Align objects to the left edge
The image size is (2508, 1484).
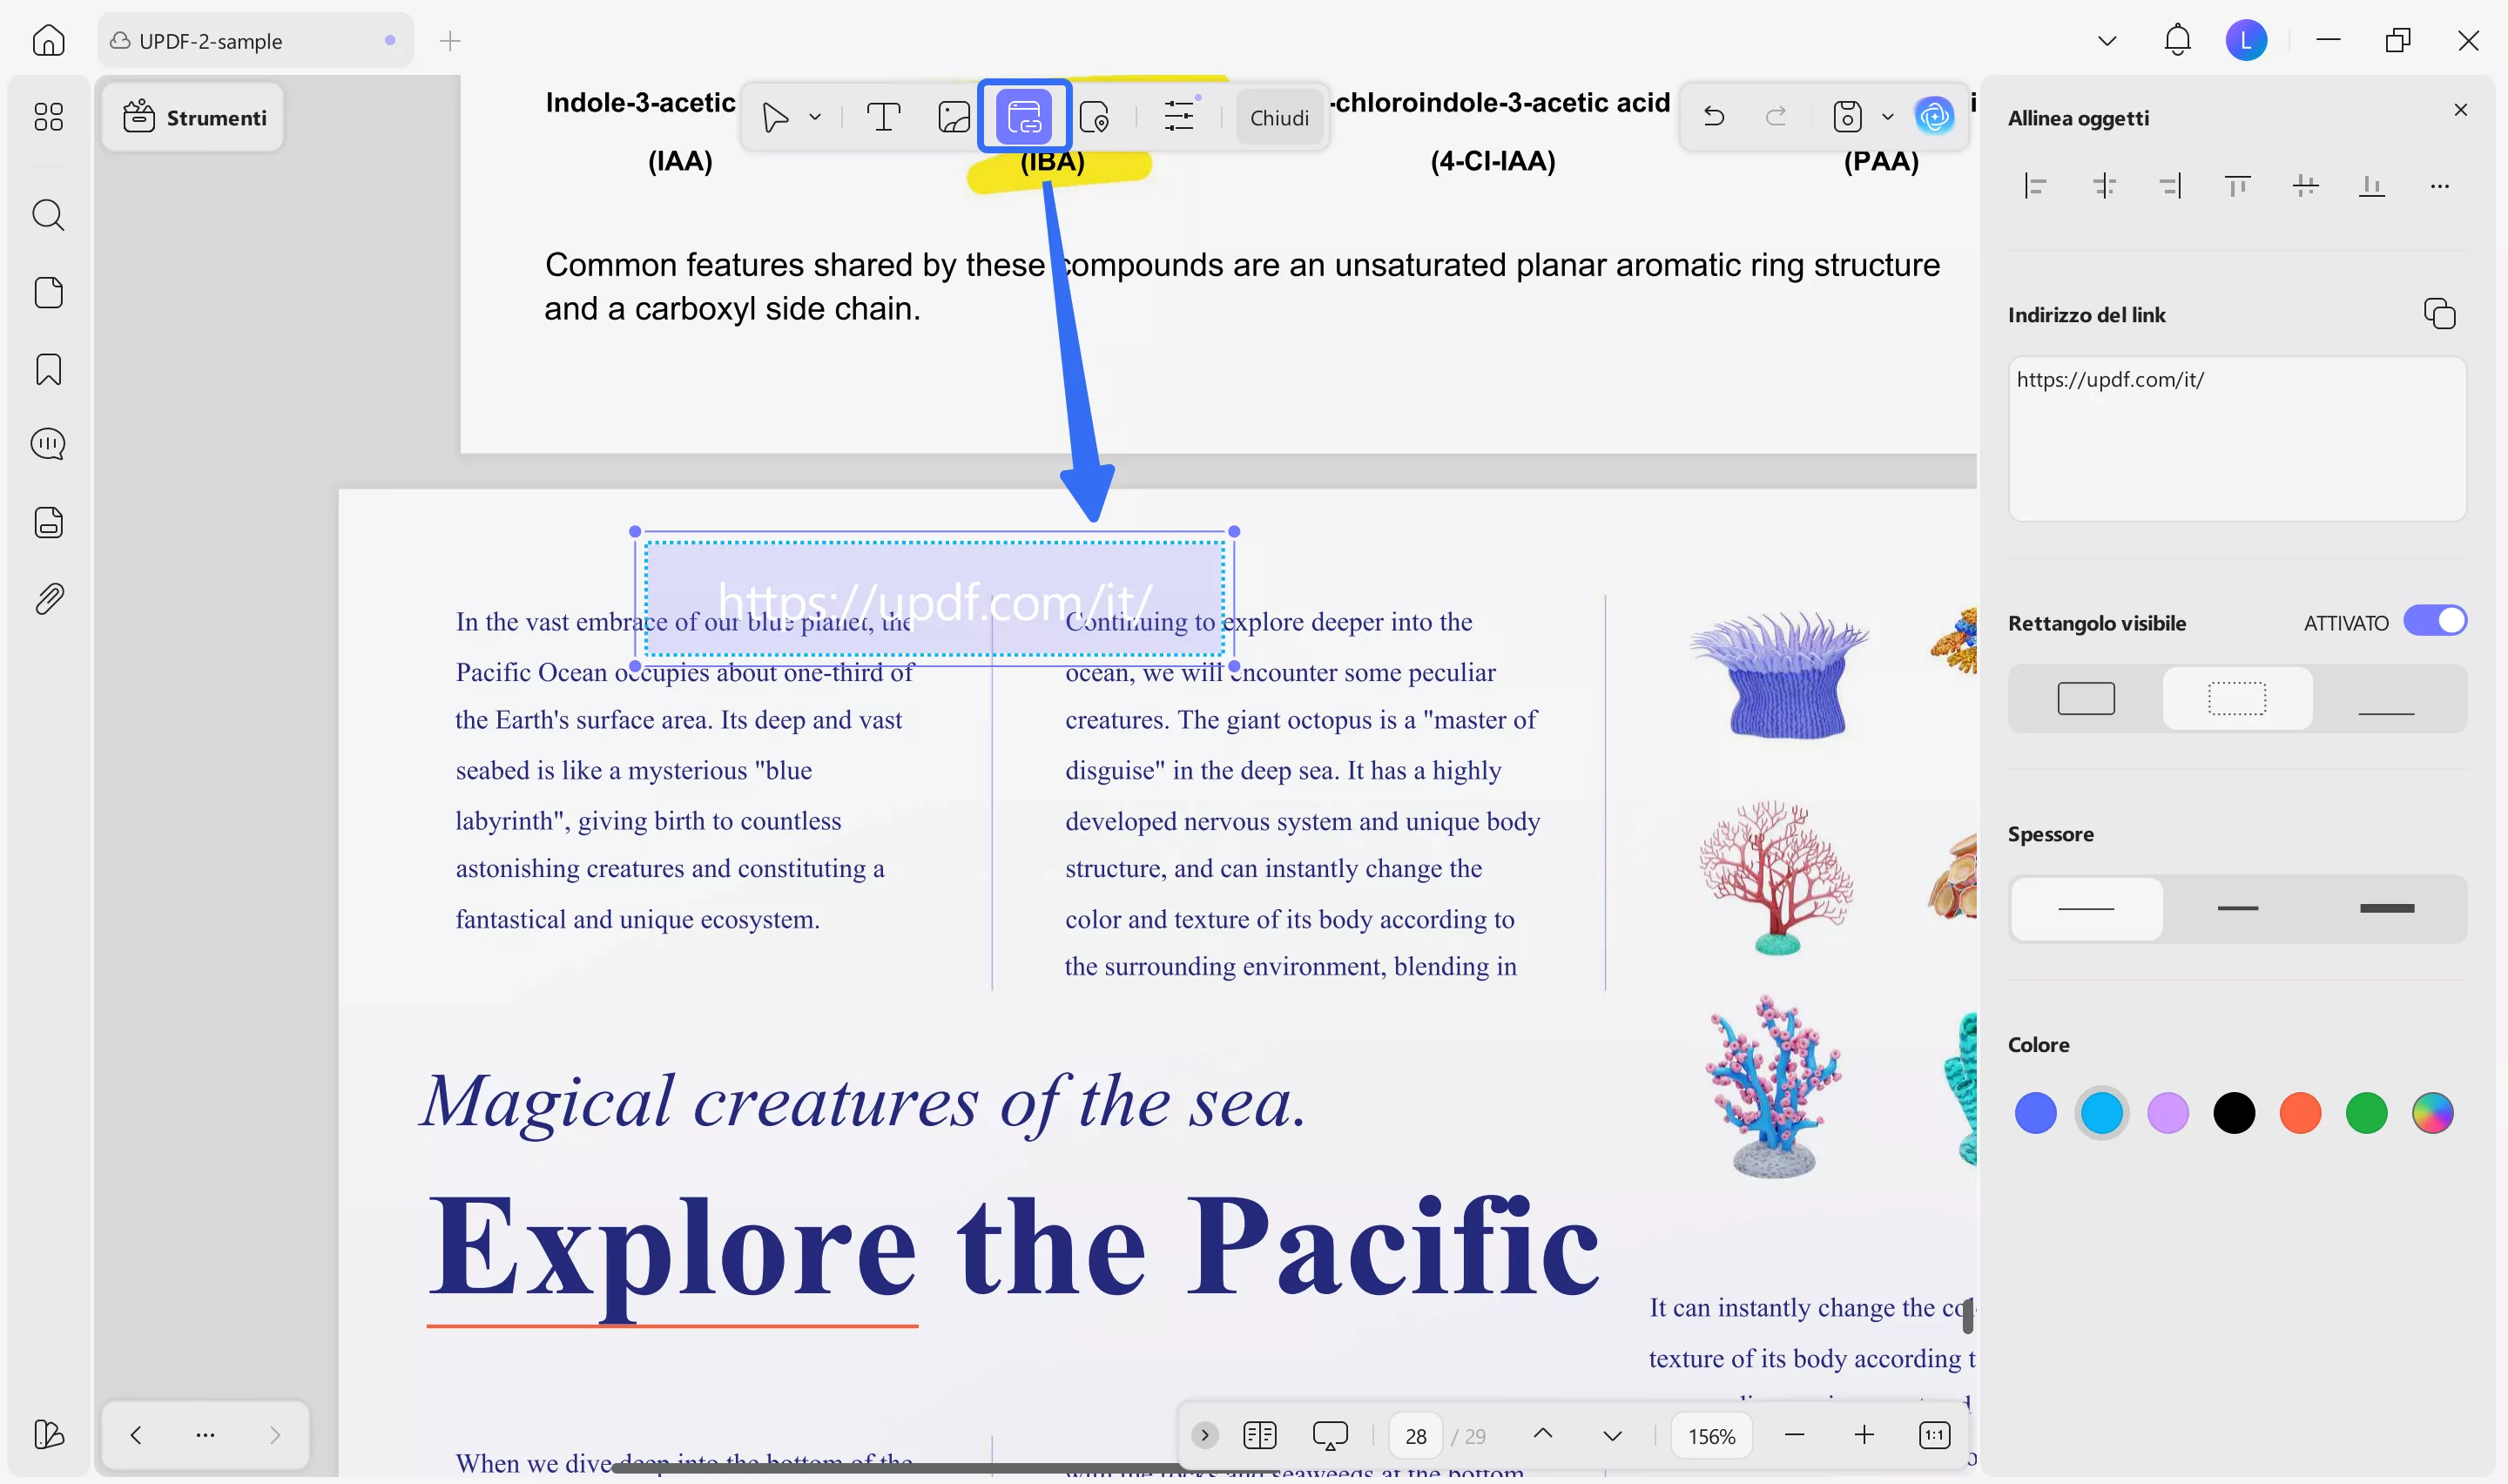click(2036, 186)
